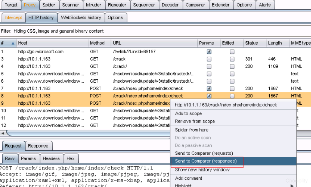Screen dimensions: 311x187
Task: Click status 301 in row 3
Action: click(249, 59)
